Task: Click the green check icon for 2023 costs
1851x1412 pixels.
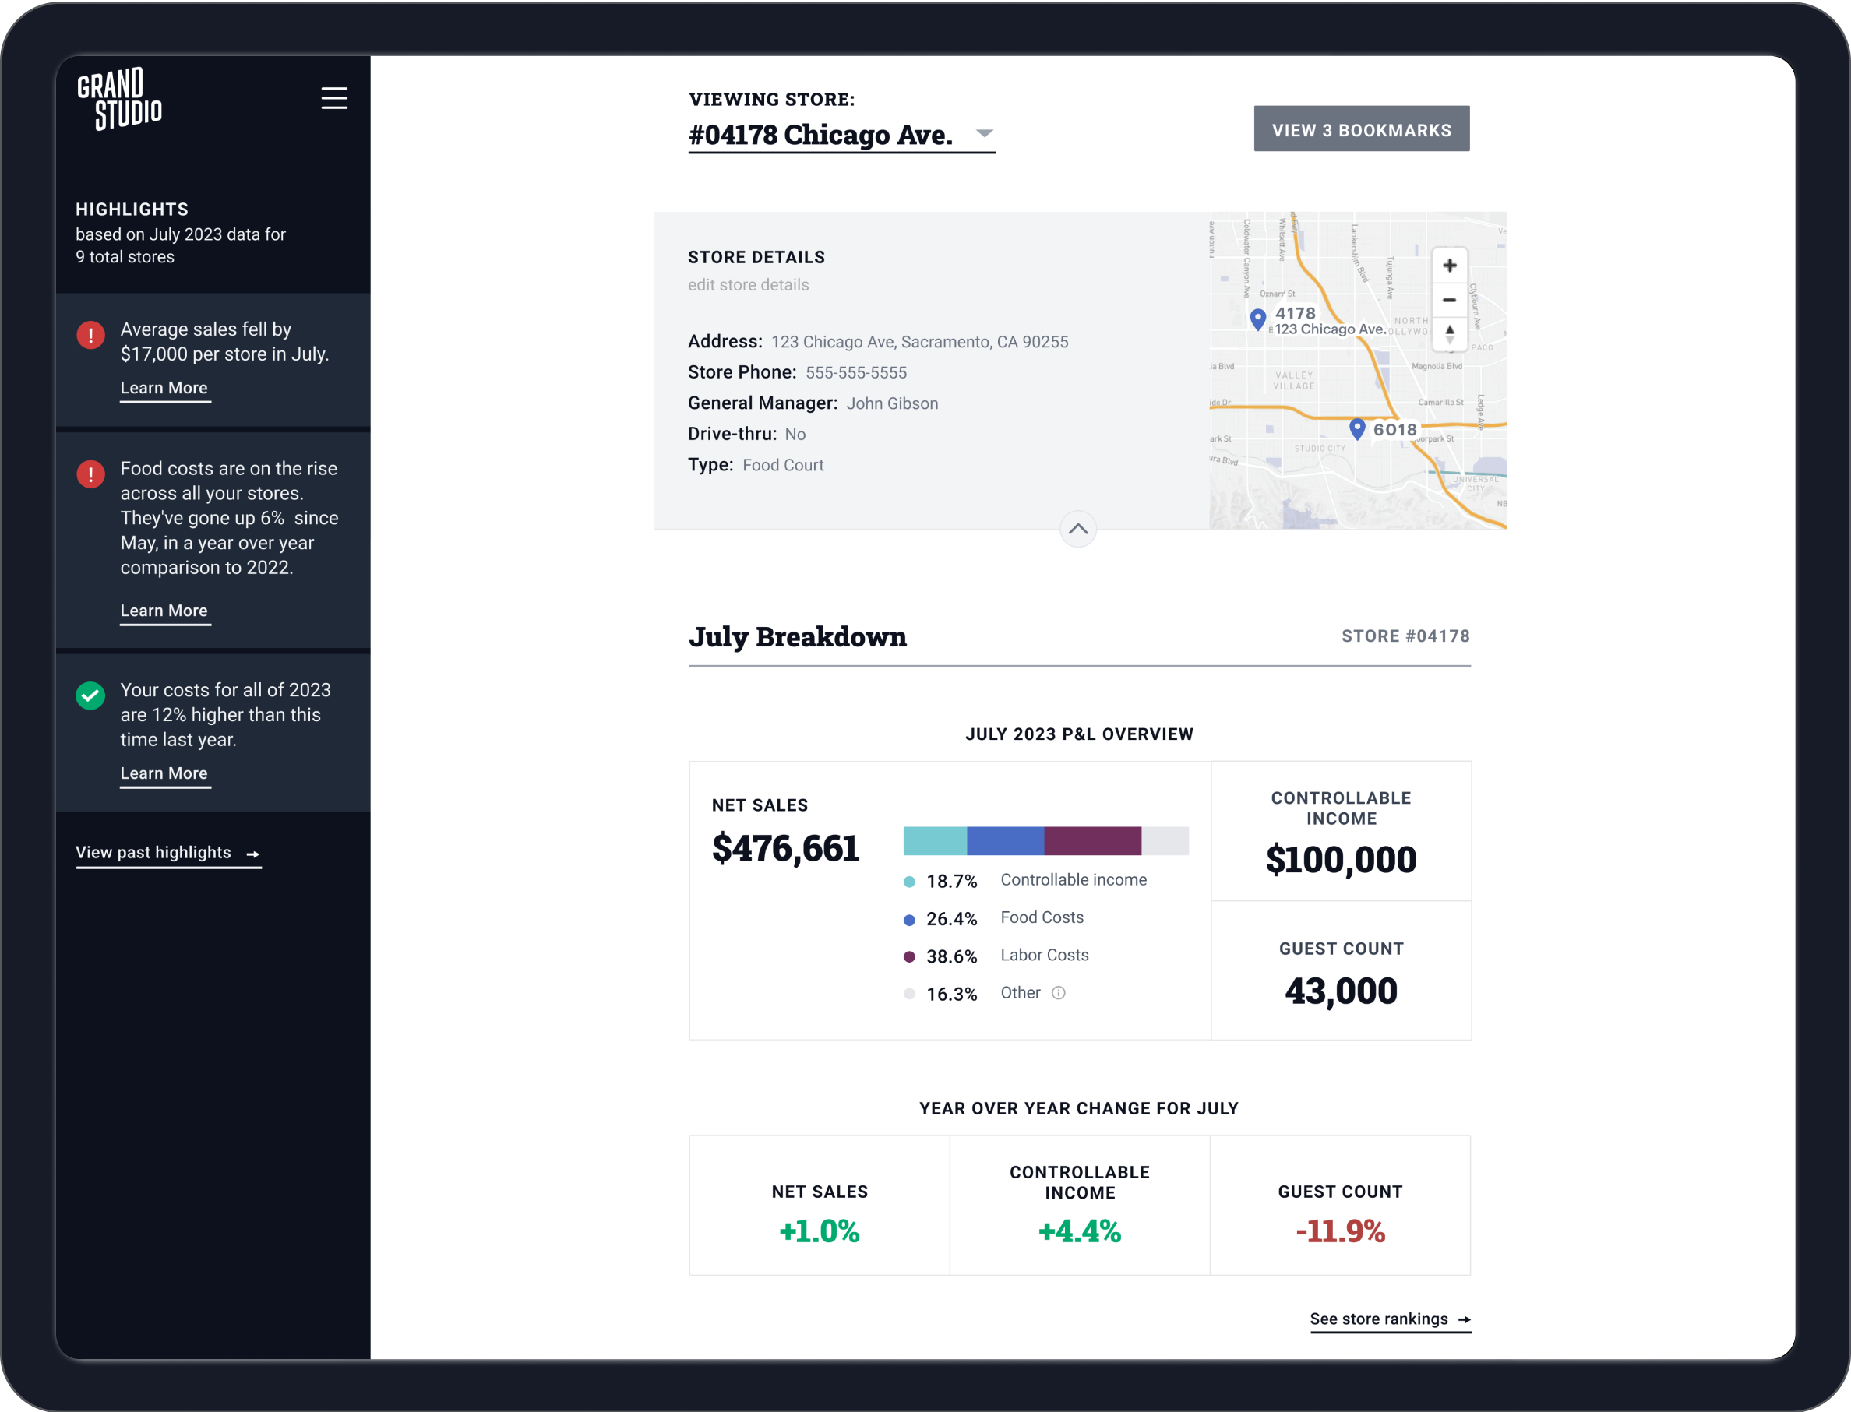Action: (91, 695)
